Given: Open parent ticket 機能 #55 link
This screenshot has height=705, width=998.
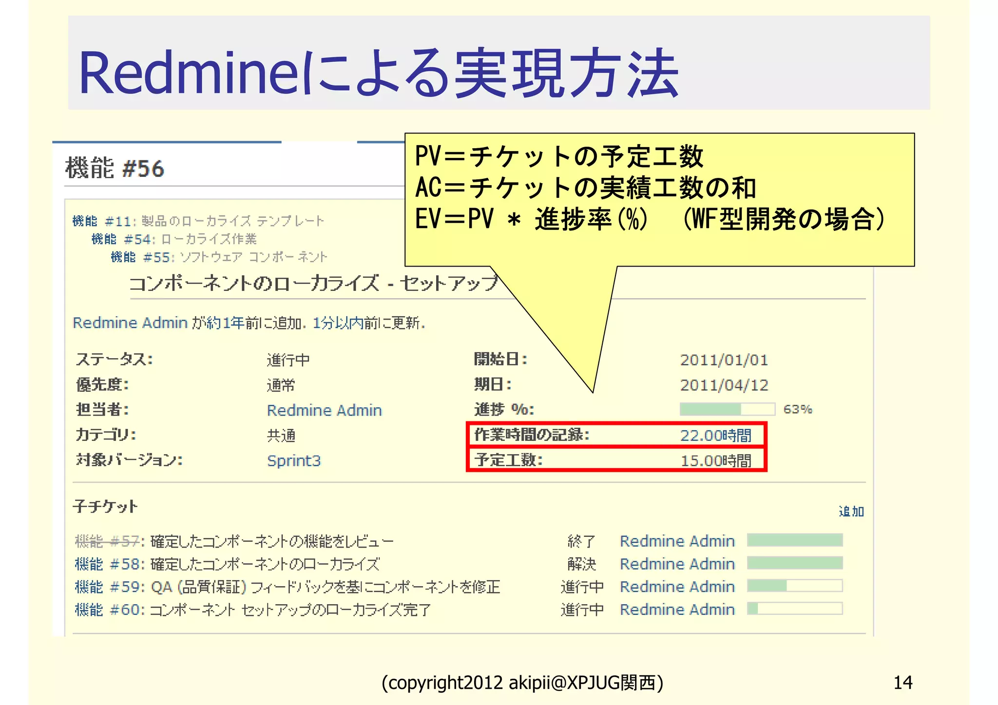Looking at the screenshot, I should pyautogui.click(x=140, y=257).
